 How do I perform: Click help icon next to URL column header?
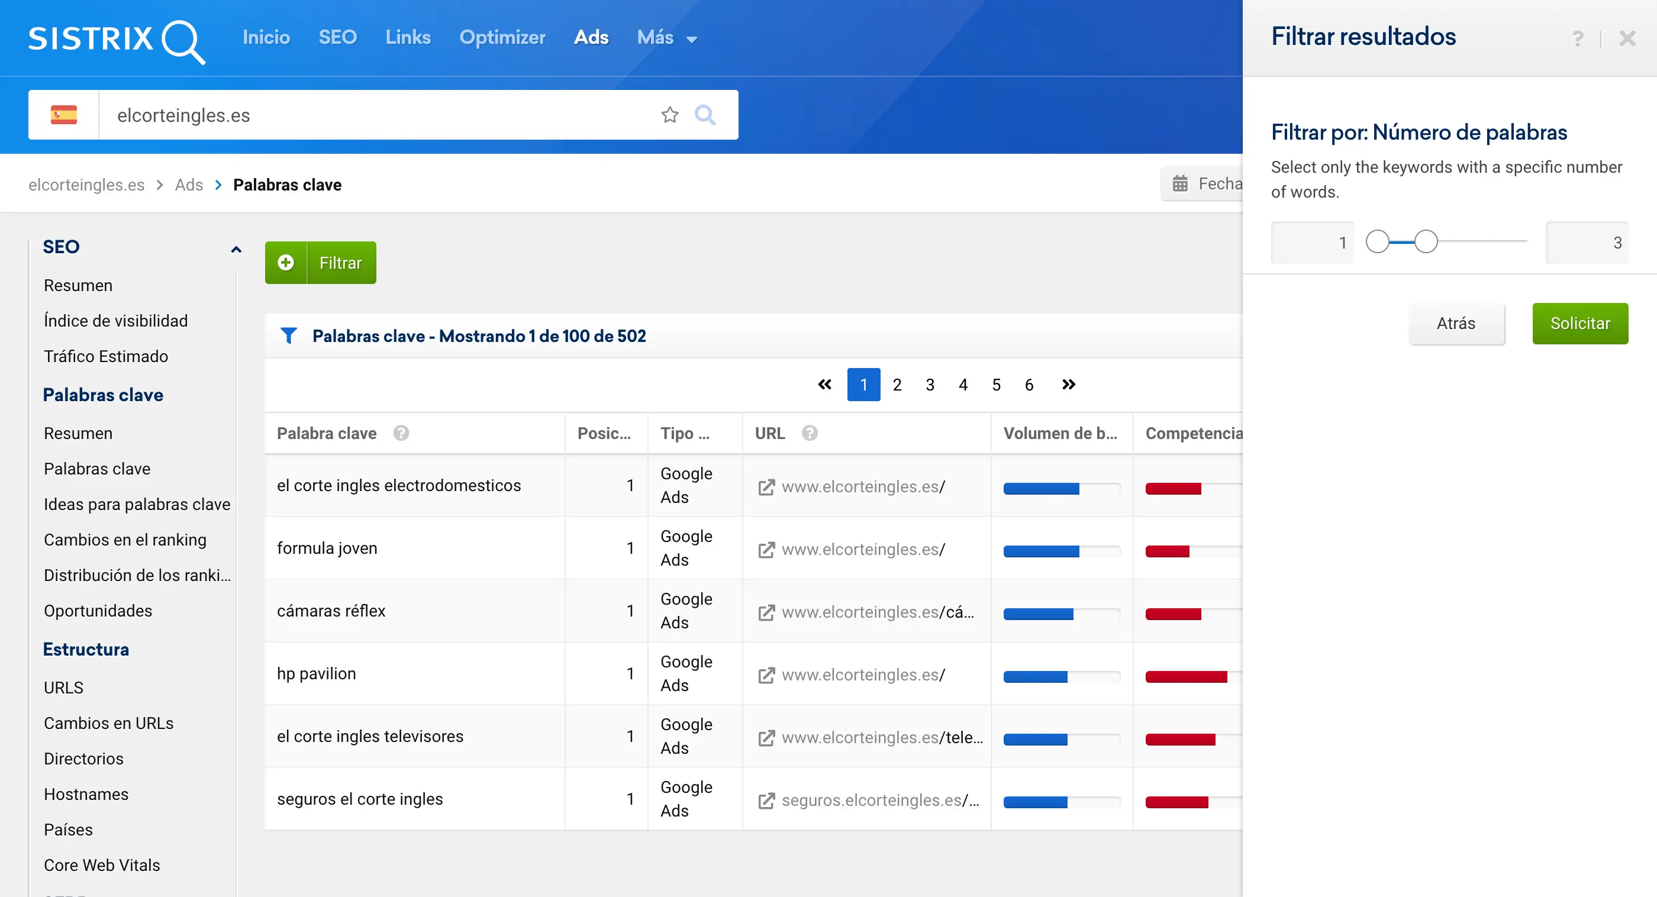click(x=809, y=433)
